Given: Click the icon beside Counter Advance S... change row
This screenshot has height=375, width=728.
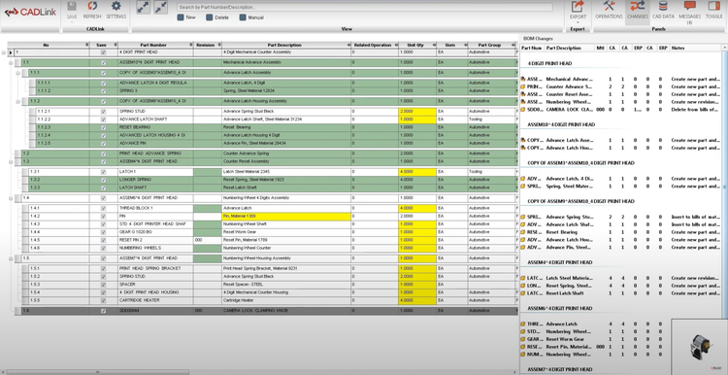Looking at the screenshot, I should pos(523,86).
